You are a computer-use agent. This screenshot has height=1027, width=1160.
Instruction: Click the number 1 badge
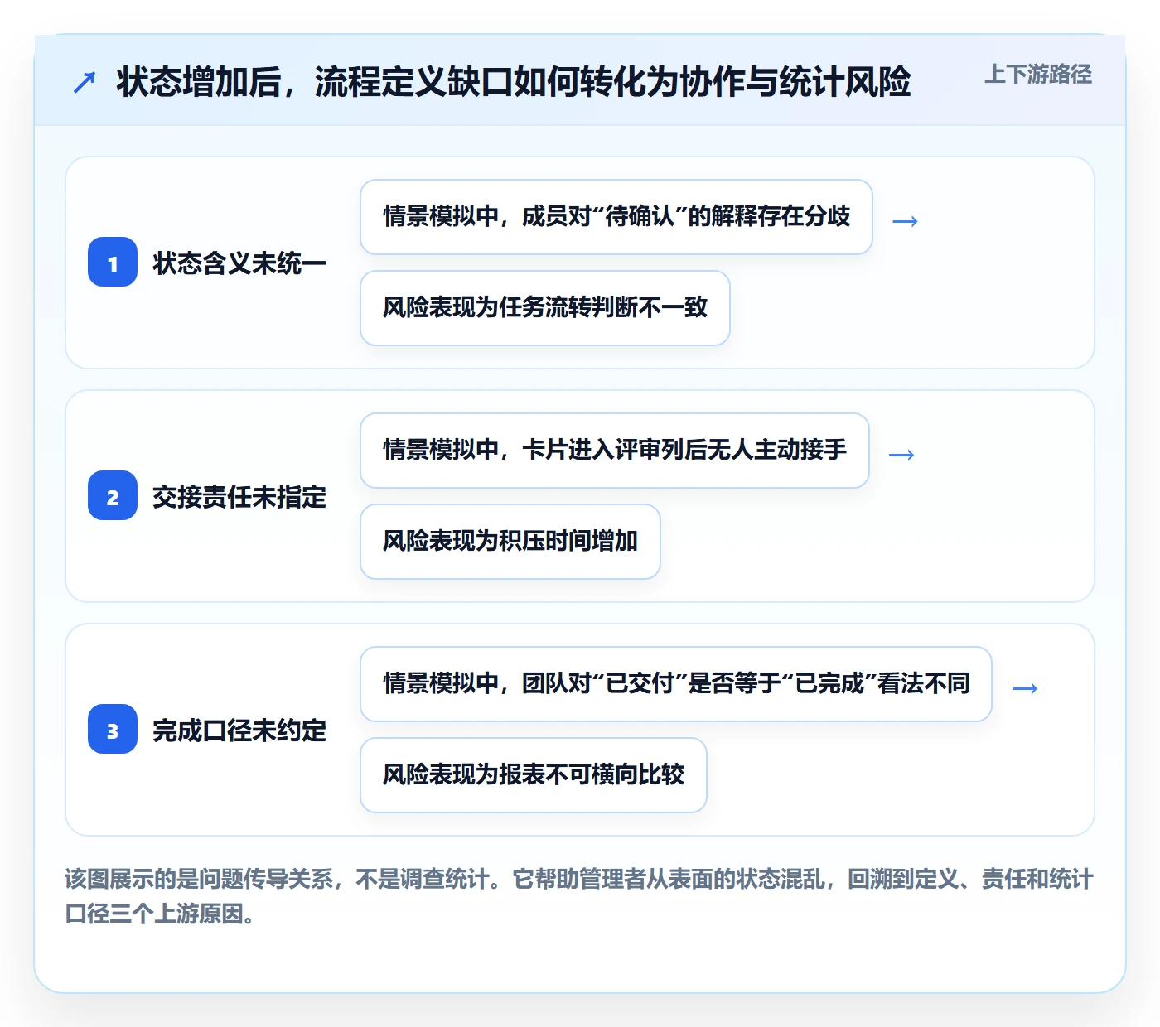click(113, 263)
